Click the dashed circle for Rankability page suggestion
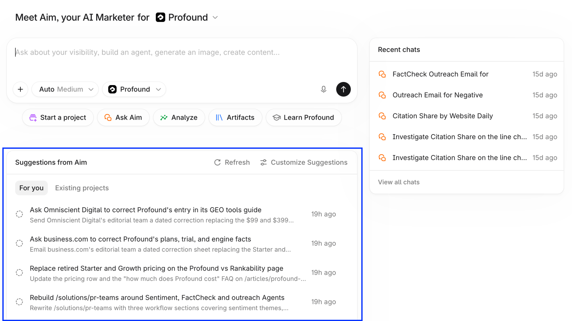 pyautogui.click(x=19, y=272)
